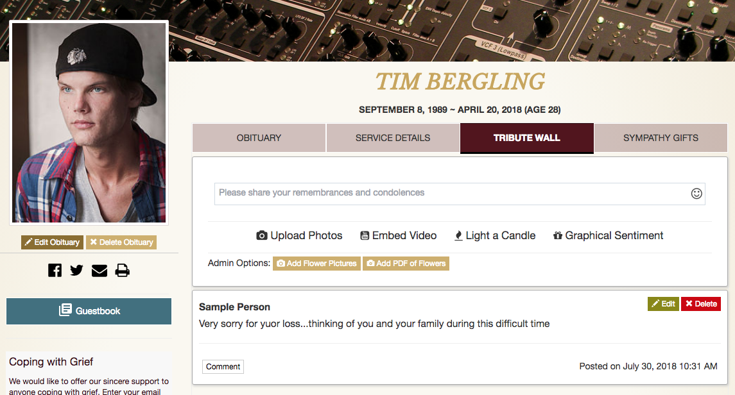This screenshot has width=735, height=395.
Task: Go to the Sympathy Gifts tab
Action: (x=661, y=138)
